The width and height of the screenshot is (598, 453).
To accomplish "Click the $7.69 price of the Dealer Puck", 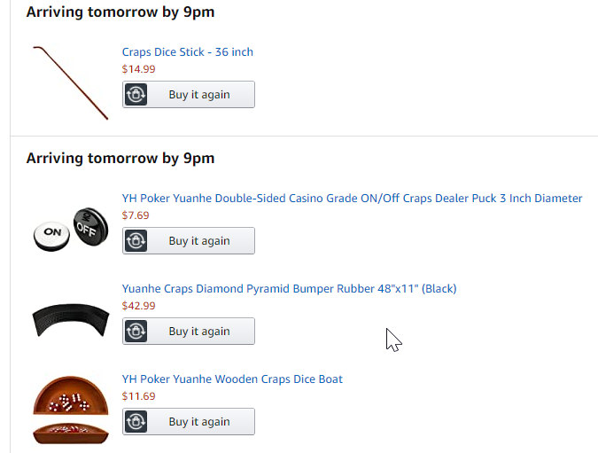I will point(136,215).
